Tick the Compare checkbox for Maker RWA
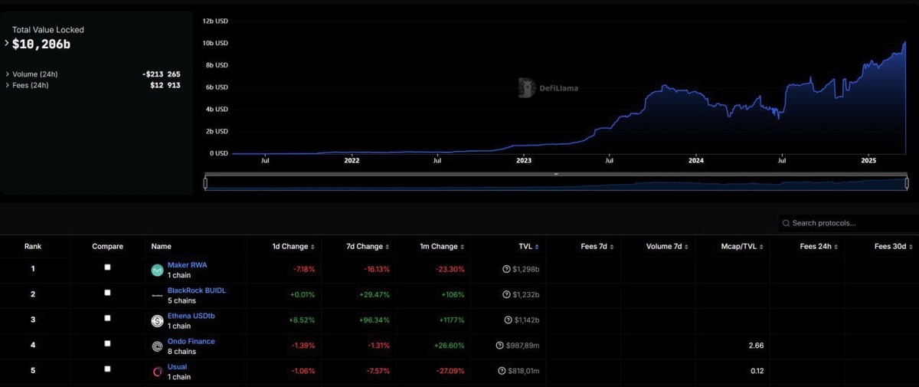 pos(107,267)
